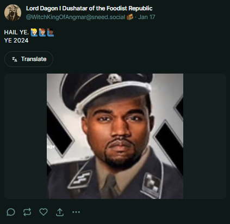Click the emoji badge next to sneed.social
This screenshot has width=230, height=224.
point(130,17)
